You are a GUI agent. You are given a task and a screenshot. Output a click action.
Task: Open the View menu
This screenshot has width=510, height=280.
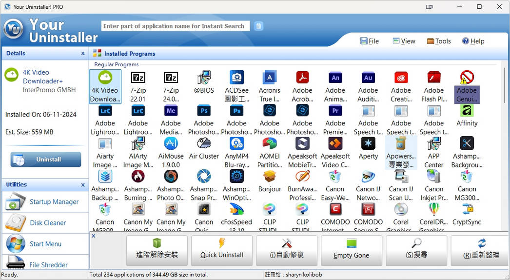404,41
